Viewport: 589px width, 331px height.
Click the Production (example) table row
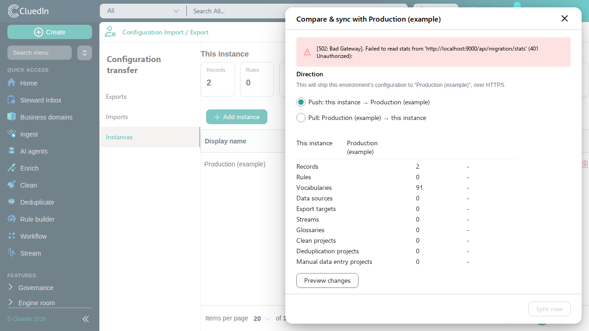(x=243, y=164)
